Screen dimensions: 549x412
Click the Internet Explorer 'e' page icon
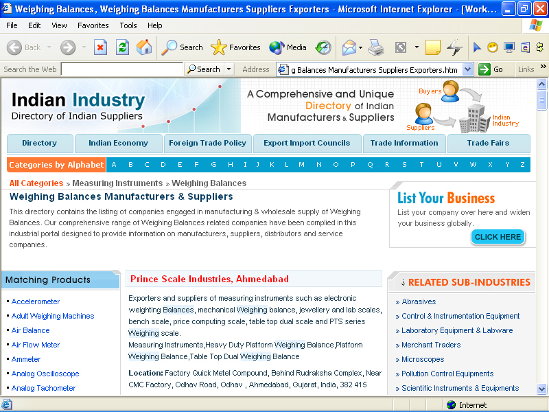[525, 47]
